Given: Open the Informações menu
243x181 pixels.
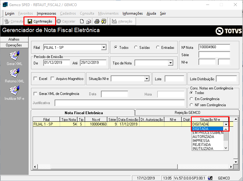Looking at the screenshot, I should coord(133,13).
